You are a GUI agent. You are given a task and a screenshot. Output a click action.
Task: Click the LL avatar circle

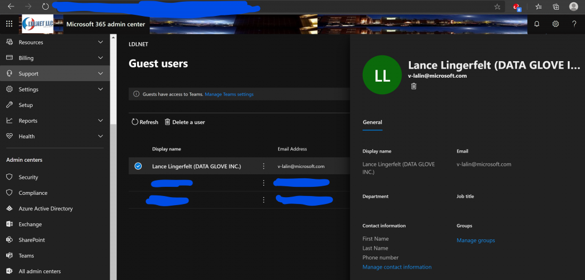coord(382,75)
